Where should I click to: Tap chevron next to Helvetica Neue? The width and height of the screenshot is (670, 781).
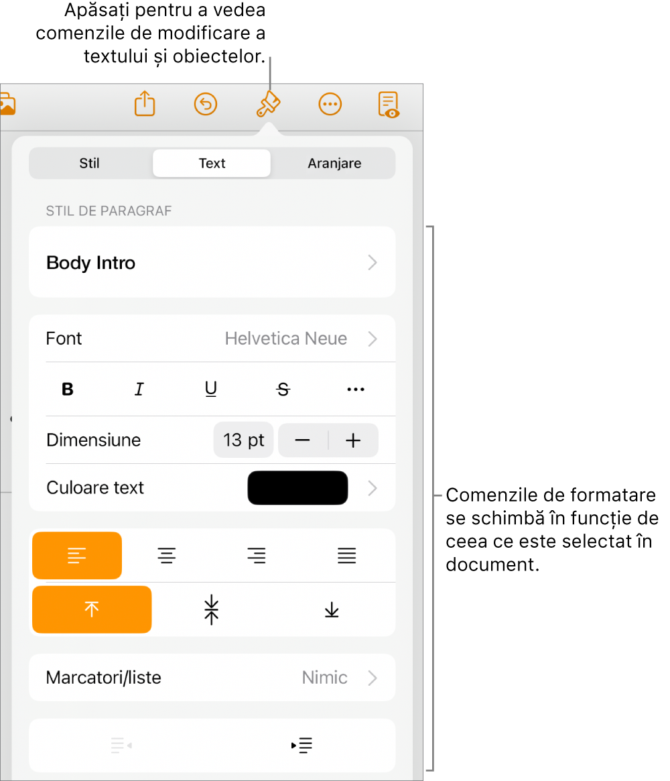(373, 339)
